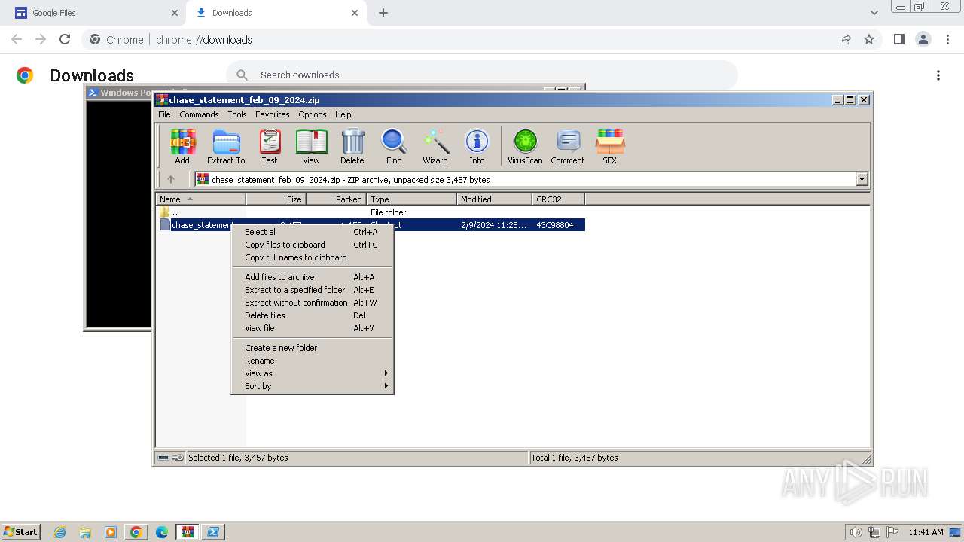Click the Comment toolbar icon
Screen dimensions: 964x542
coord(568,146)
